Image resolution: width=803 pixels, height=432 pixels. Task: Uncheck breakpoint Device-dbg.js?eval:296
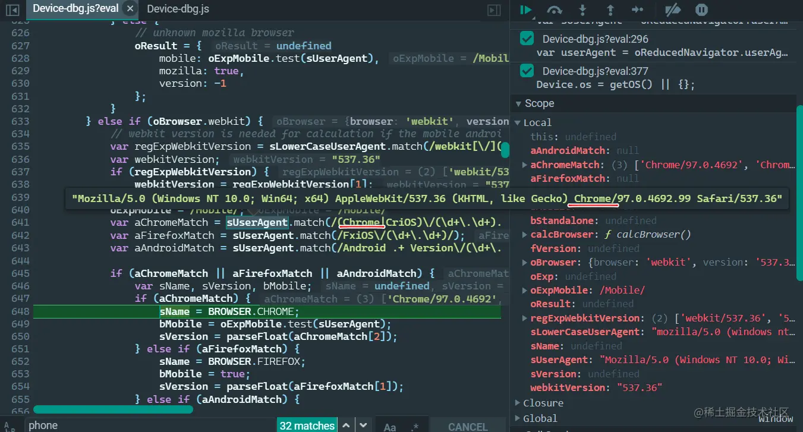tap(527, 39)
